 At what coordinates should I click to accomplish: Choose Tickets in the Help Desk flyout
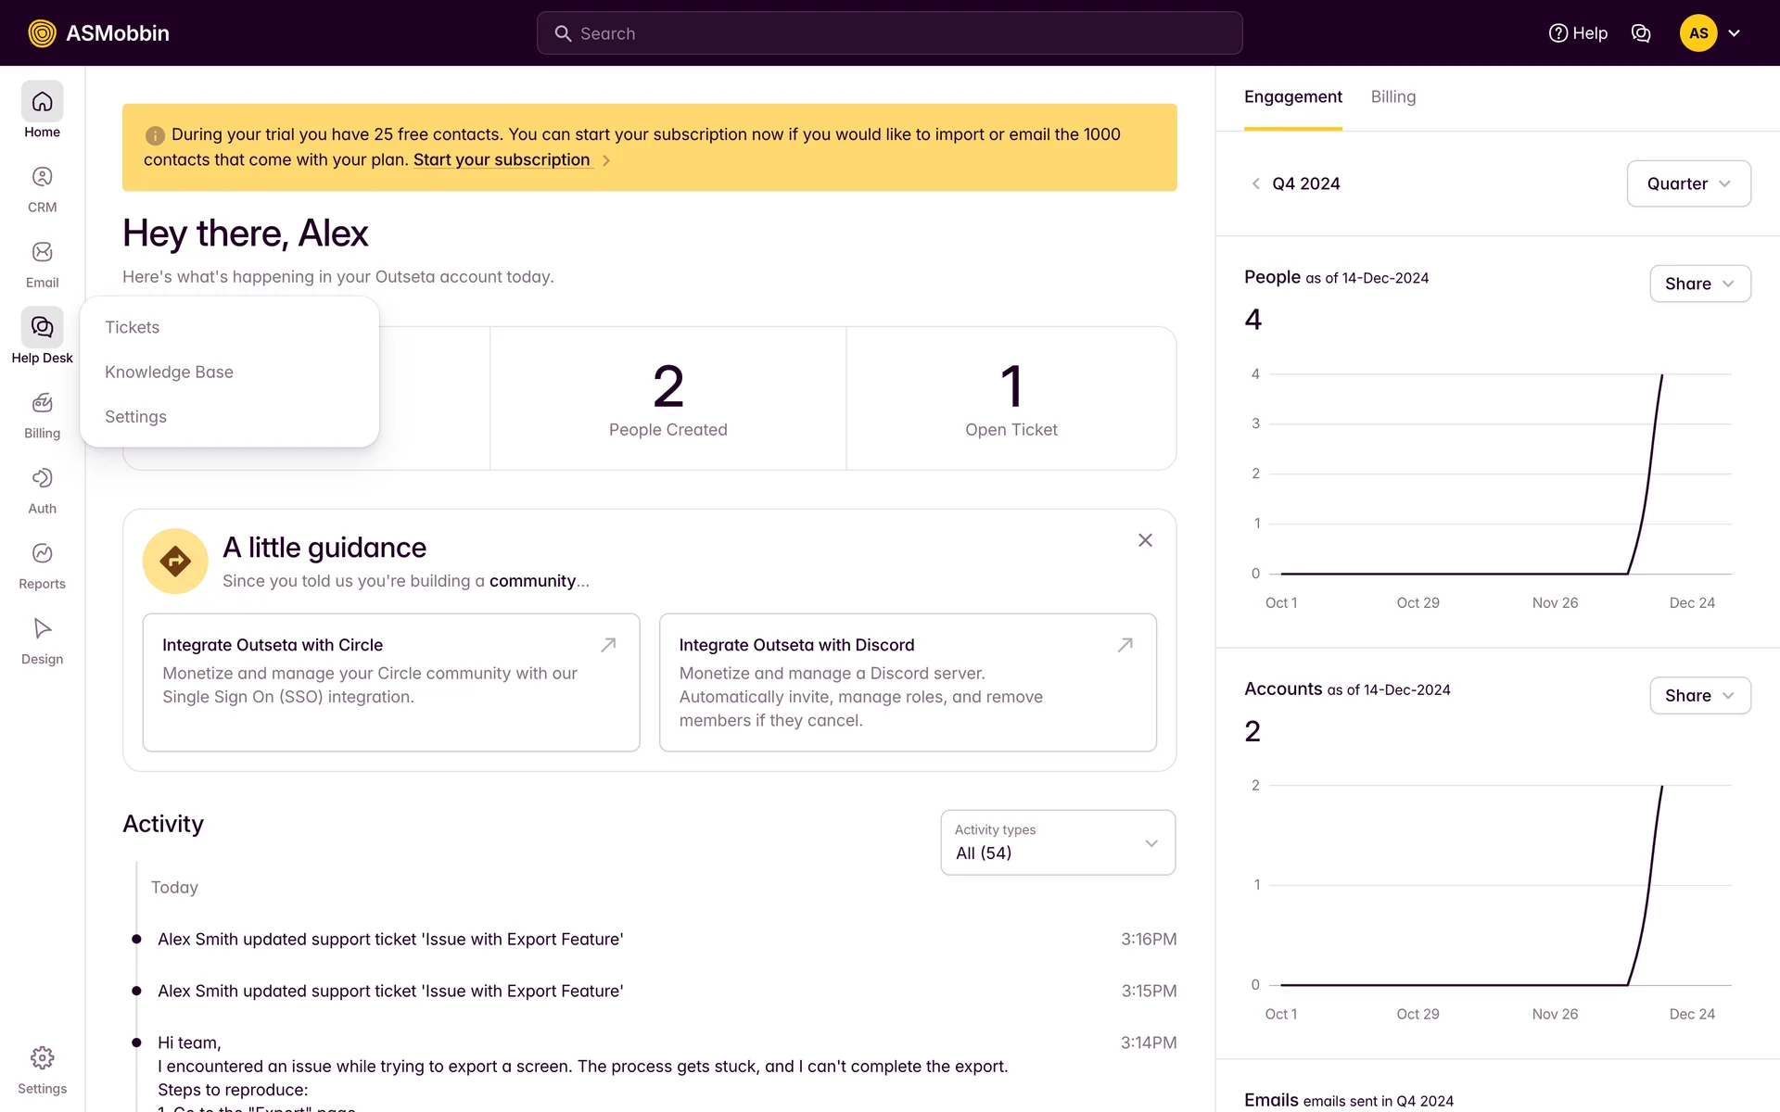132,327
